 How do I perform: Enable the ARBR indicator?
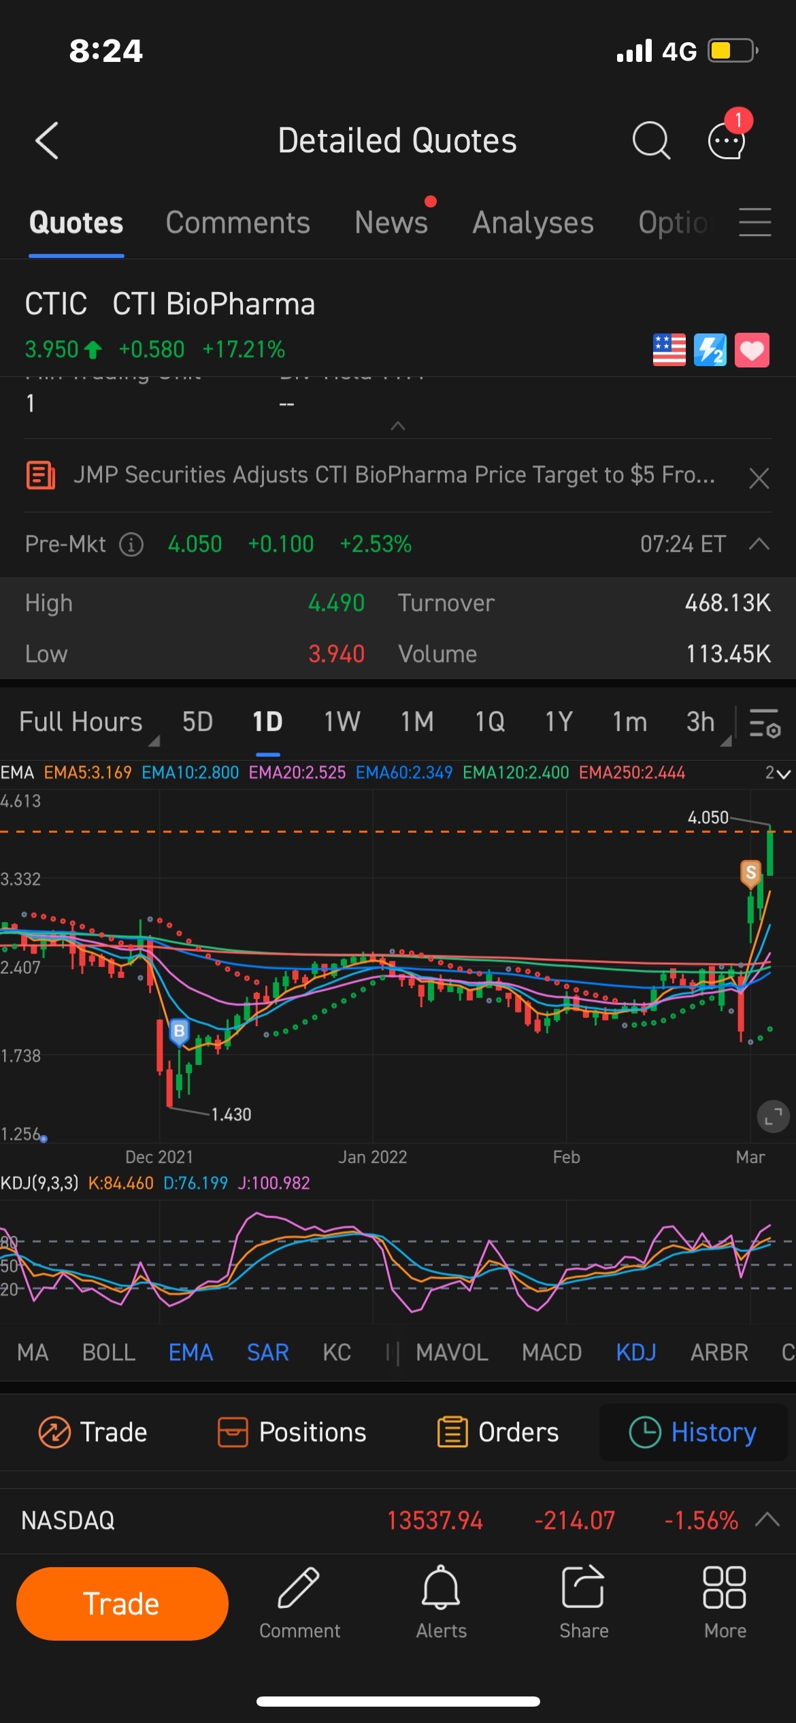point(719,1352)
